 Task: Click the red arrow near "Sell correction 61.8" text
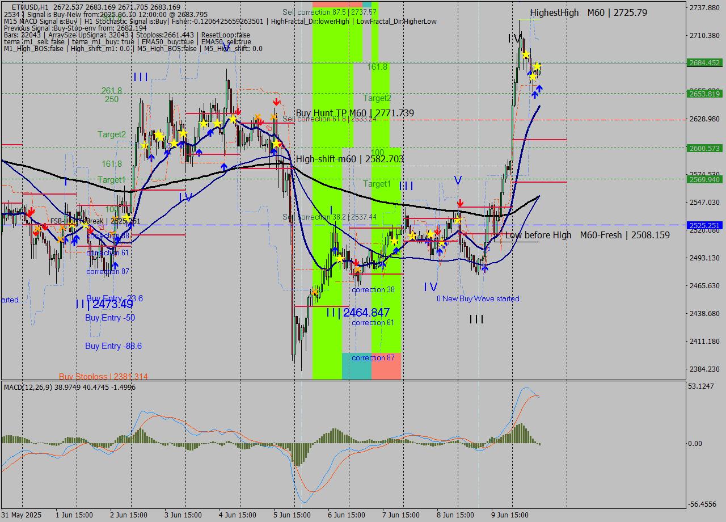(276, 103)
